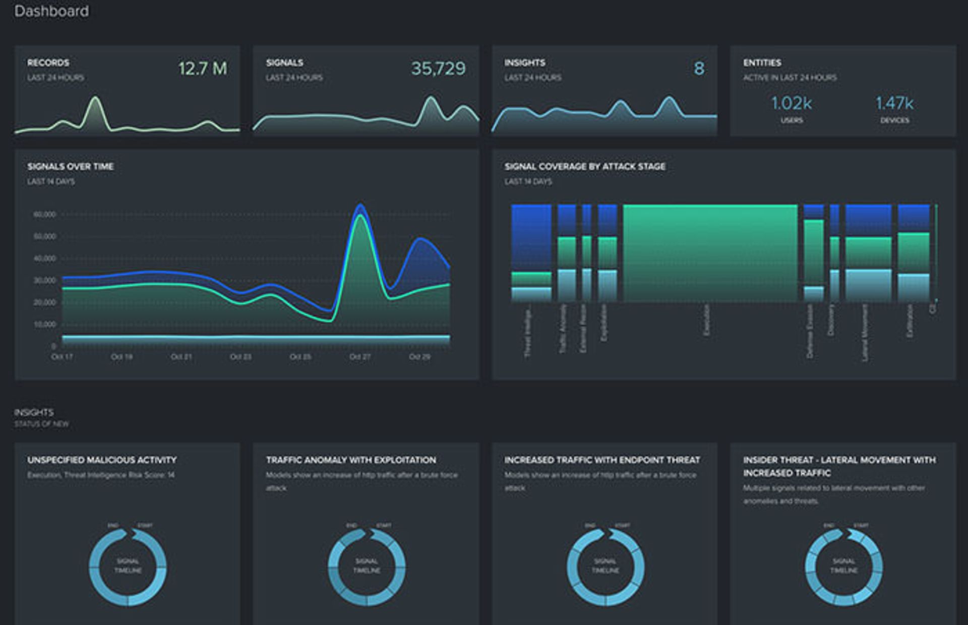
Task: Click Signal Timeline ring under Insider Threat
Action: point(843,566)
